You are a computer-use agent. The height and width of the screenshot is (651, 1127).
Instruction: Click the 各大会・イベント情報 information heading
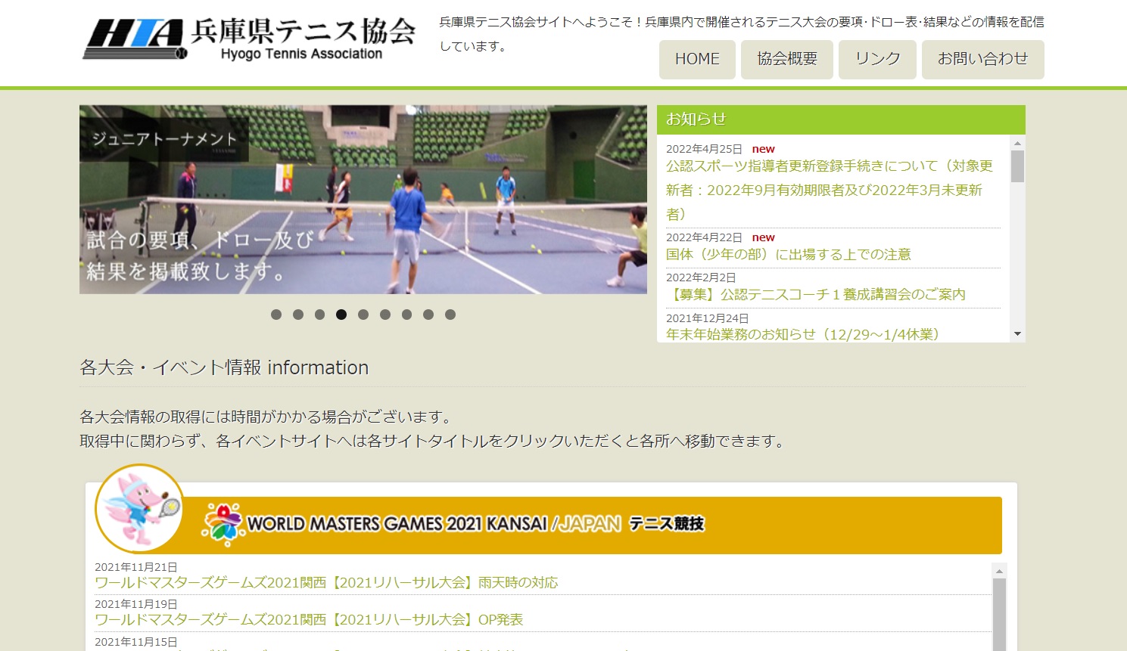[x=224, y=367]
